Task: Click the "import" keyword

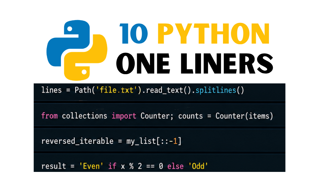Action: point(124,116)
